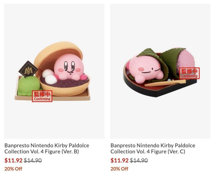Click the Ver. C sale price $11.92
Viewport: 215px width, 177px height.
(119, 160)
